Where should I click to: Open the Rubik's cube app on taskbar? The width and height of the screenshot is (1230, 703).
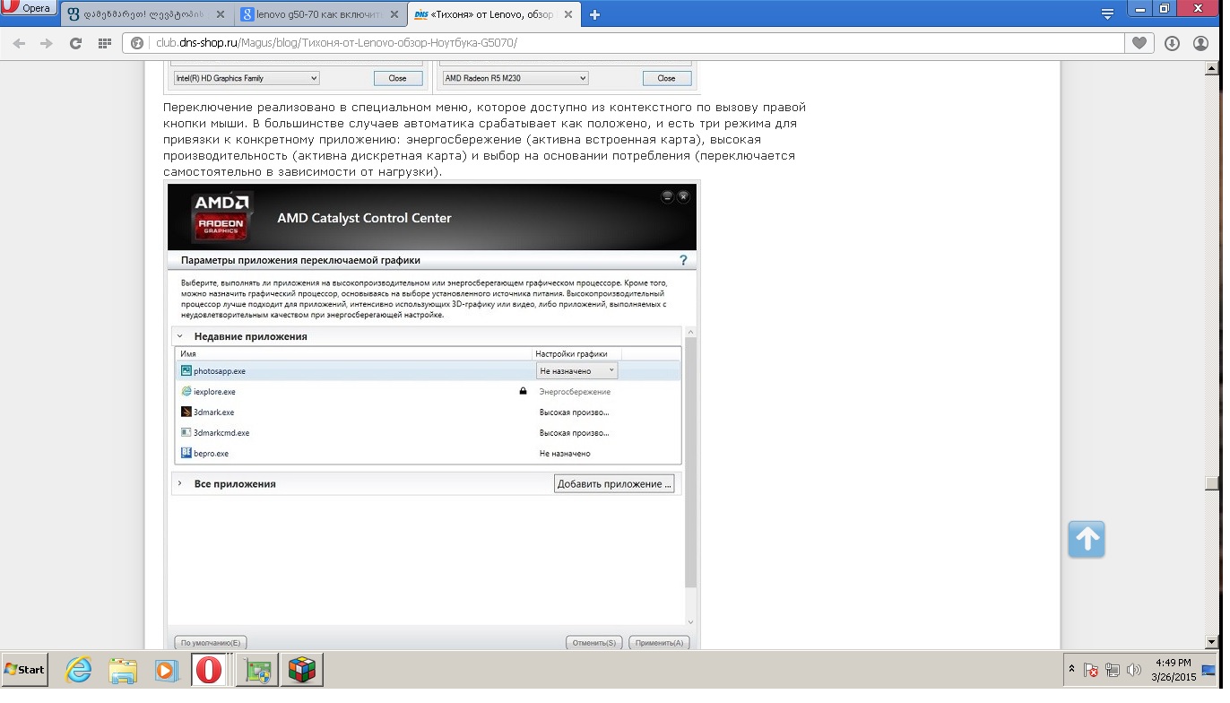pyautogui.click(x=302, y=670)
